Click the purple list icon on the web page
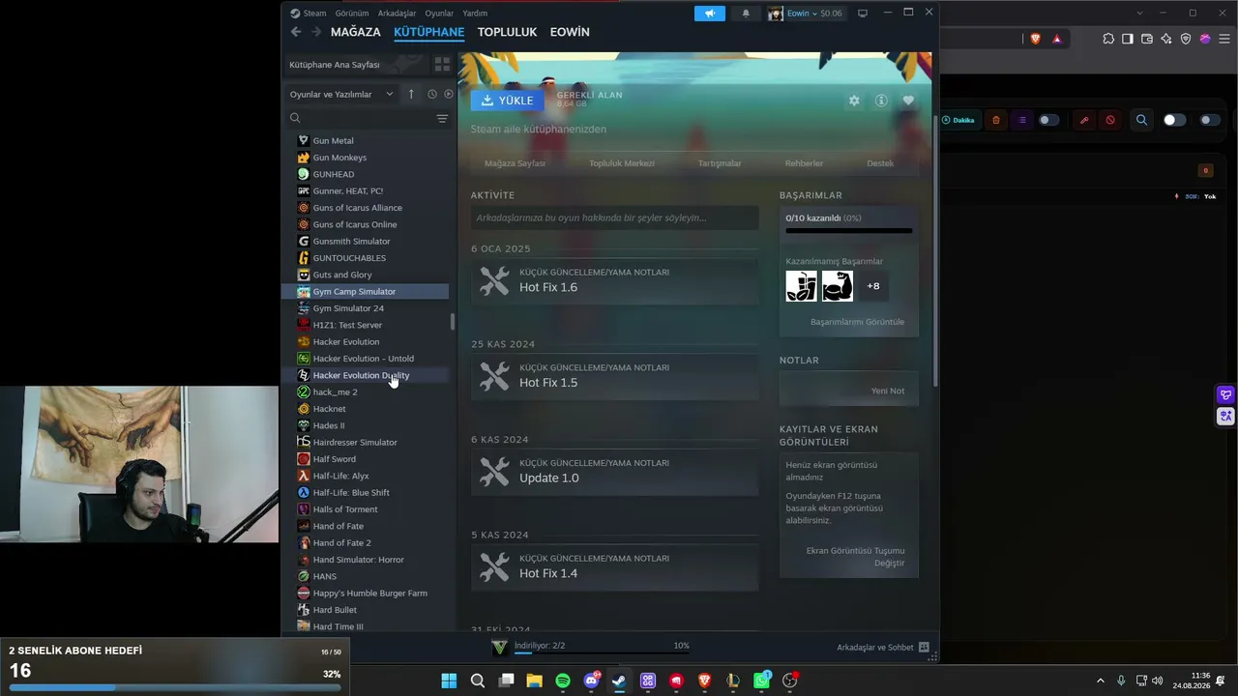This screenshot has height=696, width=1238. (x=1021, y=120)
